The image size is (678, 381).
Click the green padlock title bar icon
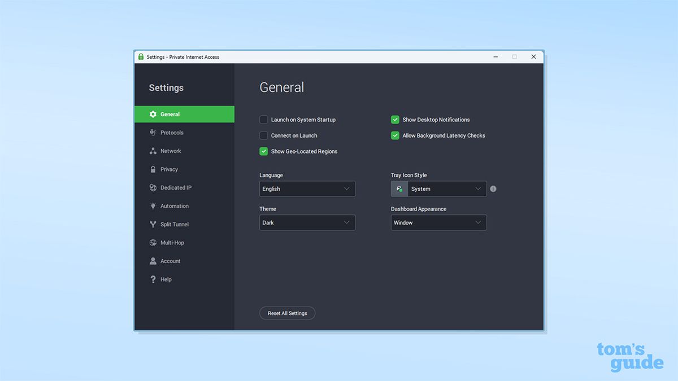point(141,56)
